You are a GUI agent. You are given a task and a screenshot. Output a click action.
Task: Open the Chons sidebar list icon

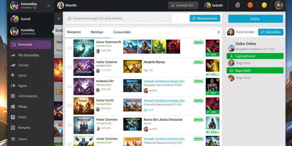(x=13, y=139)
